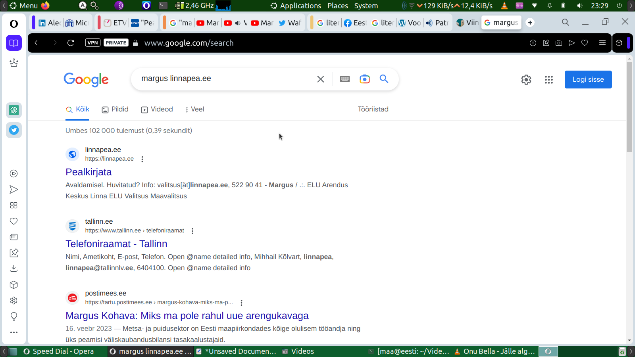Open Extensions cube in sidebar

tap(14, 285)
